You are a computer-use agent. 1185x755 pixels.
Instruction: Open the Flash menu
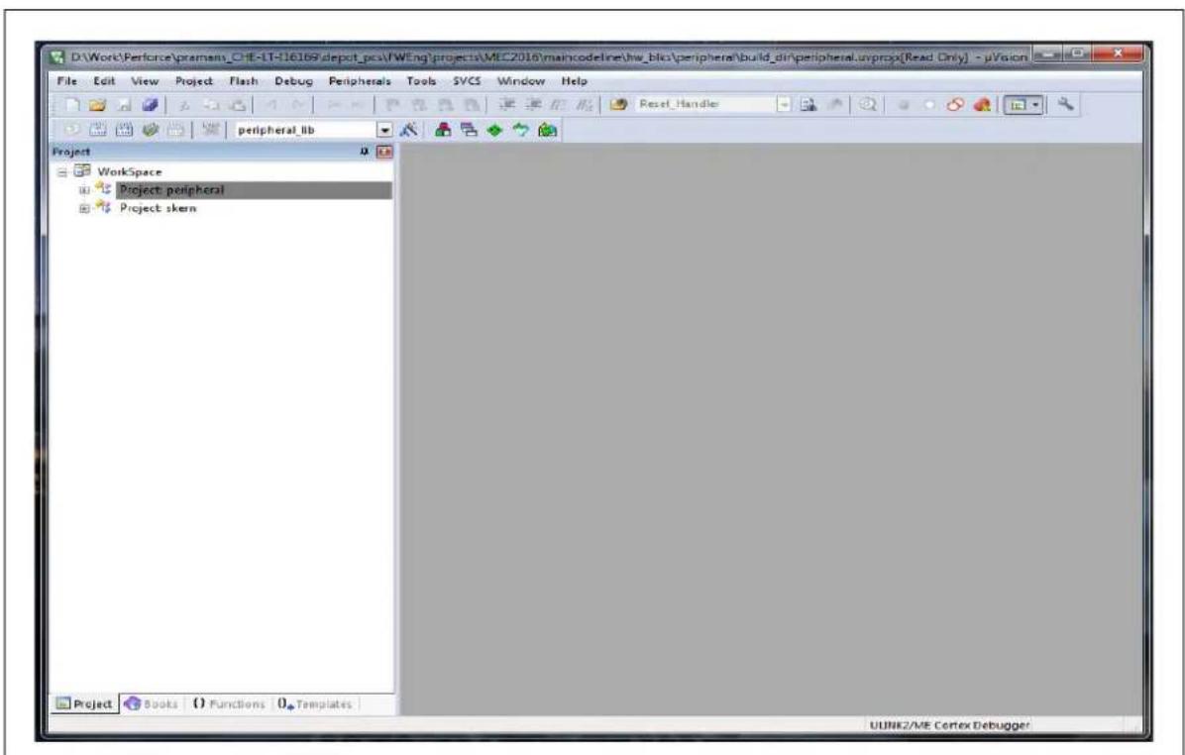[244, 81]
